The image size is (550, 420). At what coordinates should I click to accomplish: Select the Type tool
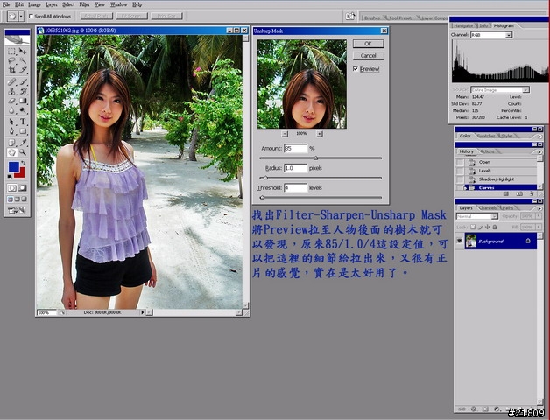[23, 122]
